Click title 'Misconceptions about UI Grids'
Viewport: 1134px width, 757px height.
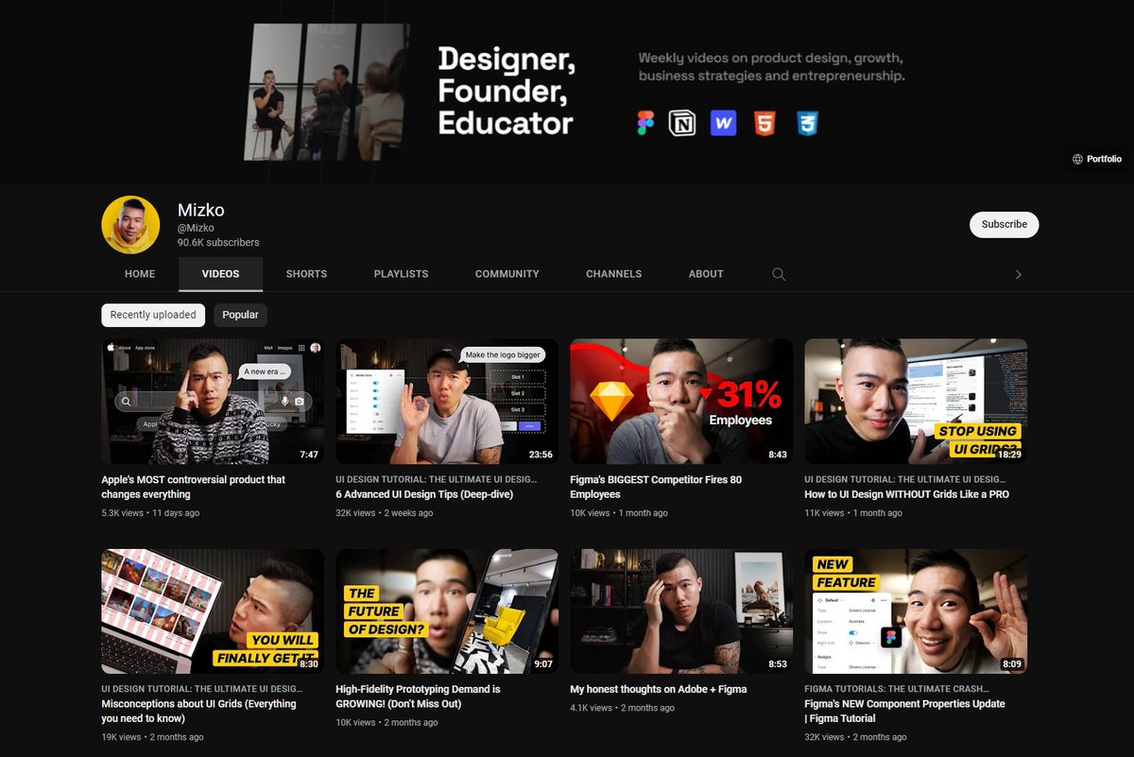198,711
